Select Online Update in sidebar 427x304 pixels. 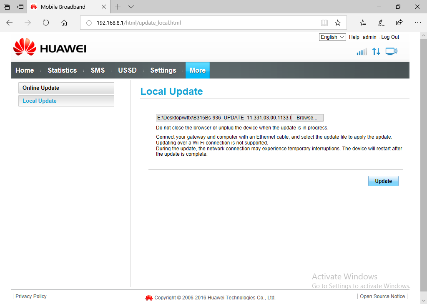tap(66, 88)
